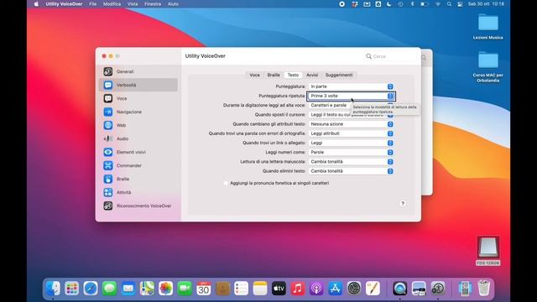Select the Testo tab

293,75
